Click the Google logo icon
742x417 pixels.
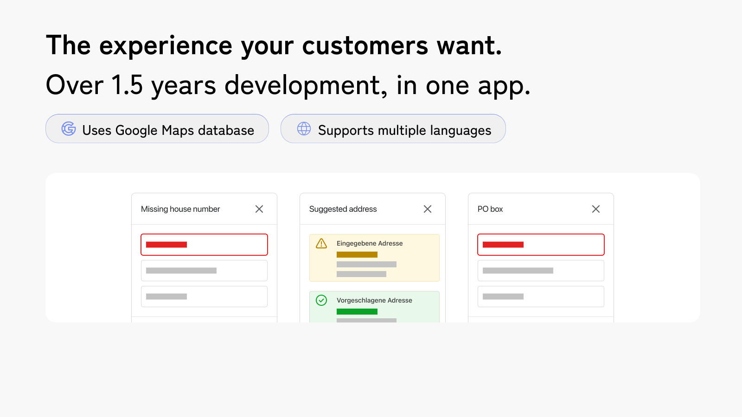[69, 129]
